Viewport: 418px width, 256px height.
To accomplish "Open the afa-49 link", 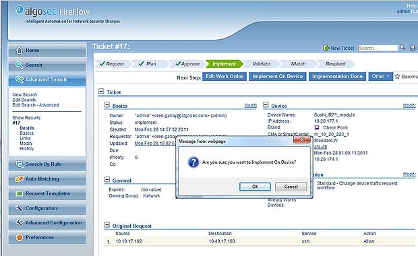I will point(320,146).
